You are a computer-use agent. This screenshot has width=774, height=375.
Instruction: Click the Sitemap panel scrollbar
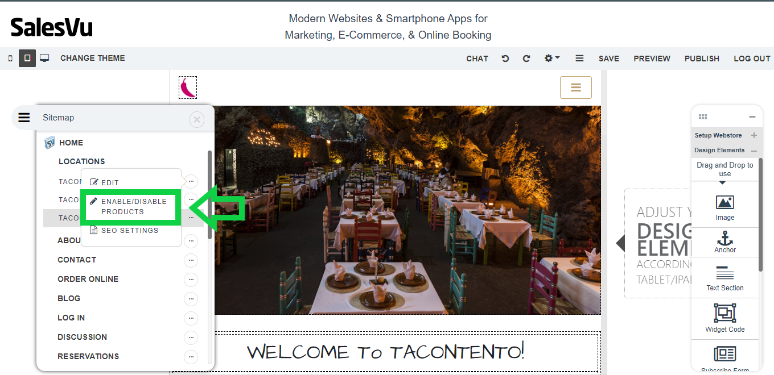tap(209, 193)
